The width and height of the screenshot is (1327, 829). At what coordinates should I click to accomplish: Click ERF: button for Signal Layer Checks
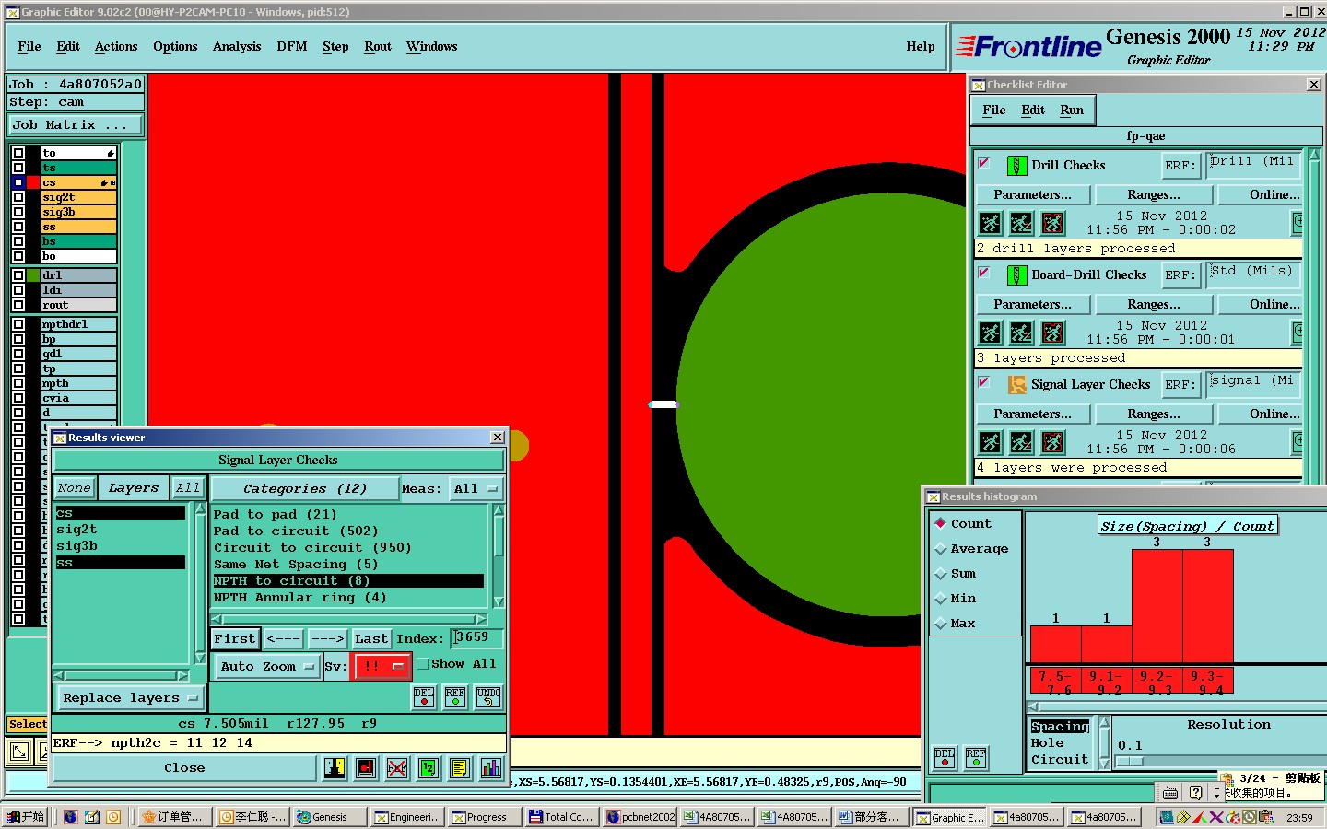[x=1180, y=385]
